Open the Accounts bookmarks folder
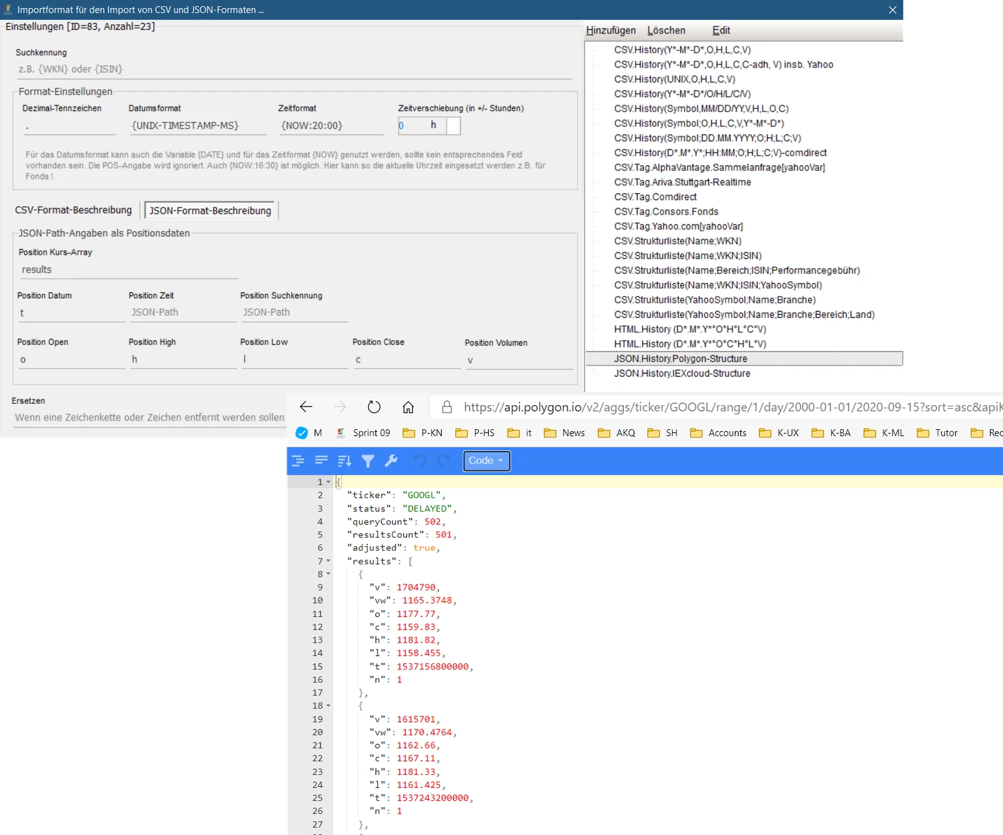The width and height of the screenshot is (1003, 835). coord(718,433)
